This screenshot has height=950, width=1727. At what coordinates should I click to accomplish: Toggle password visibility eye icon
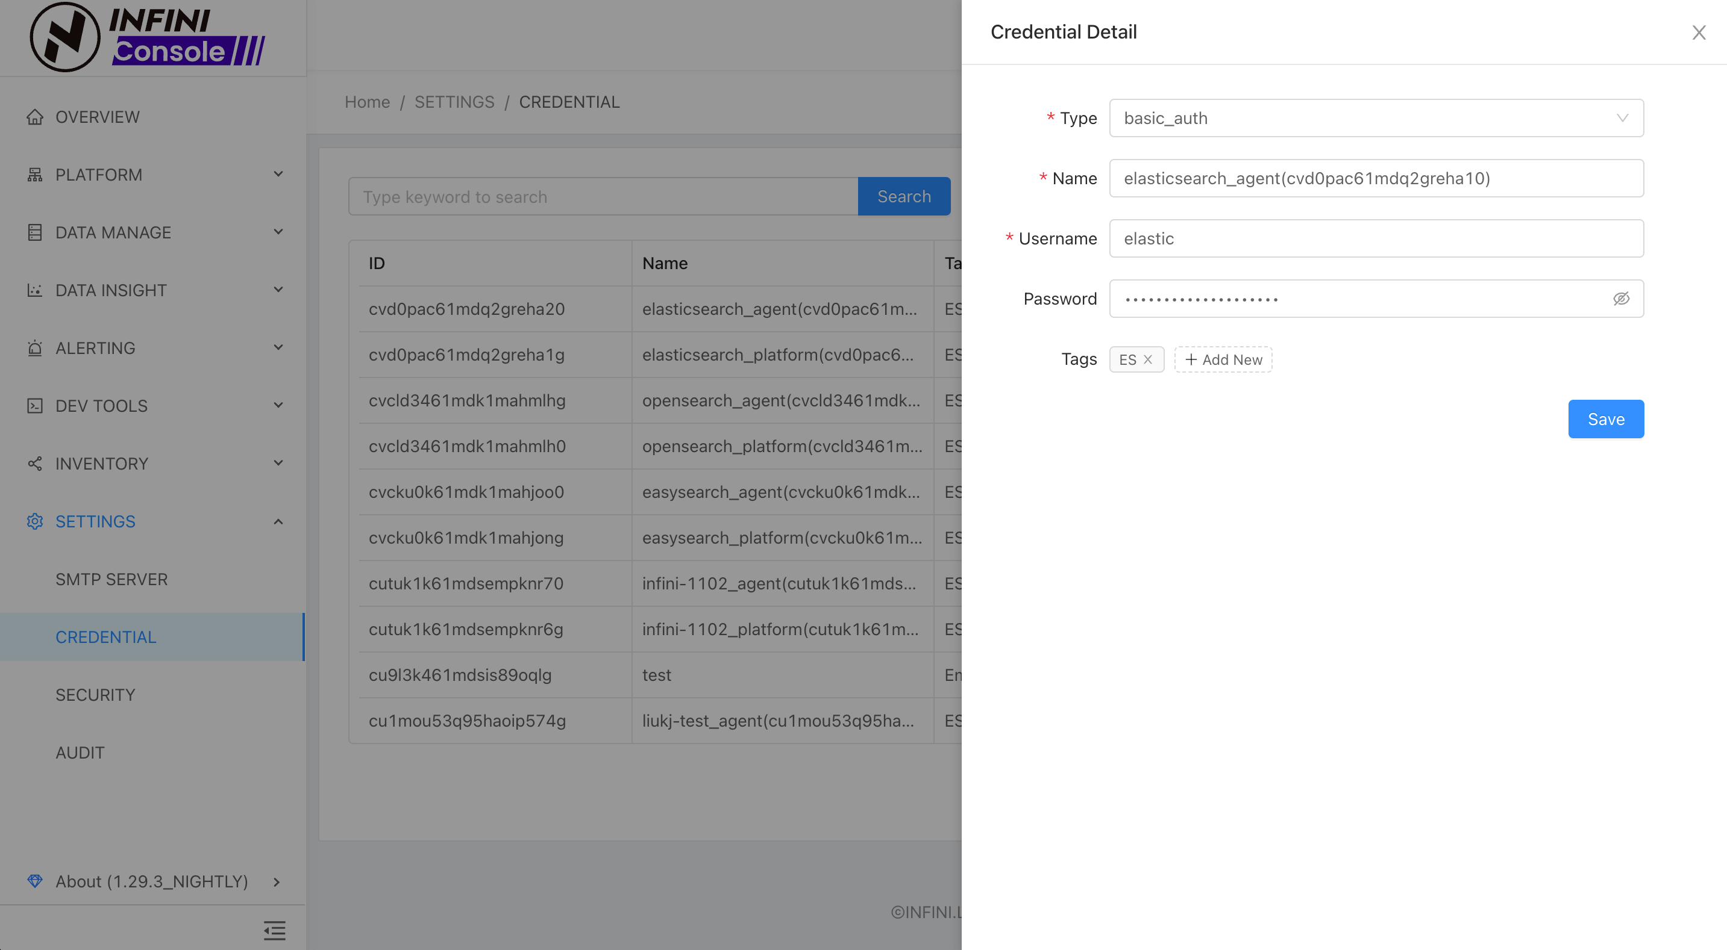click(x=1621, y=299)
